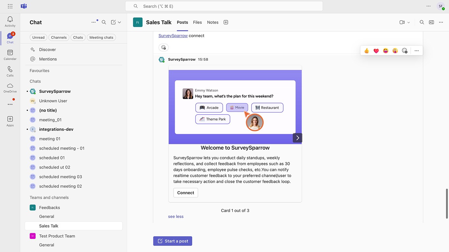
Task: Click the new chat compose icon
Action: pos(113,22)
